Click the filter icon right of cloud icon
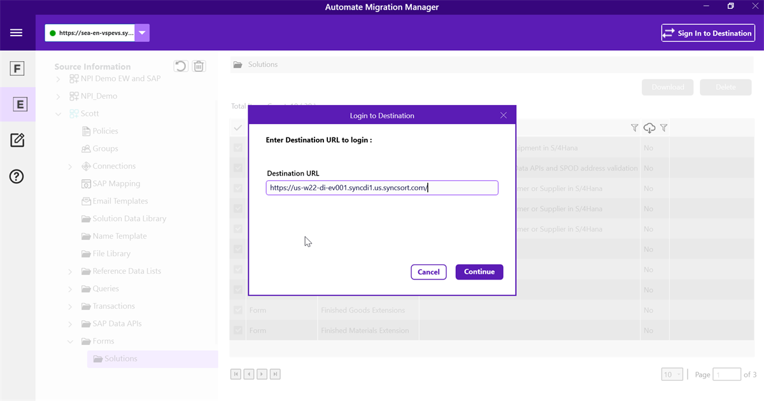 pyautogui.click(x=663, y=128)
